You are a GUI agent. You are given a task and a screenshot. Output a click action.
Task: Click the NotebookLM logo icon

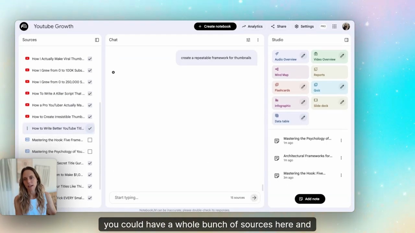(24, 26)
